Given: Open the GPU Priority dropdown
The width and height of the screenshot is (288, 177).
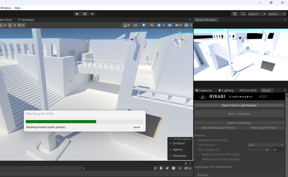Looking at the screenshot, I should (265, 145).
